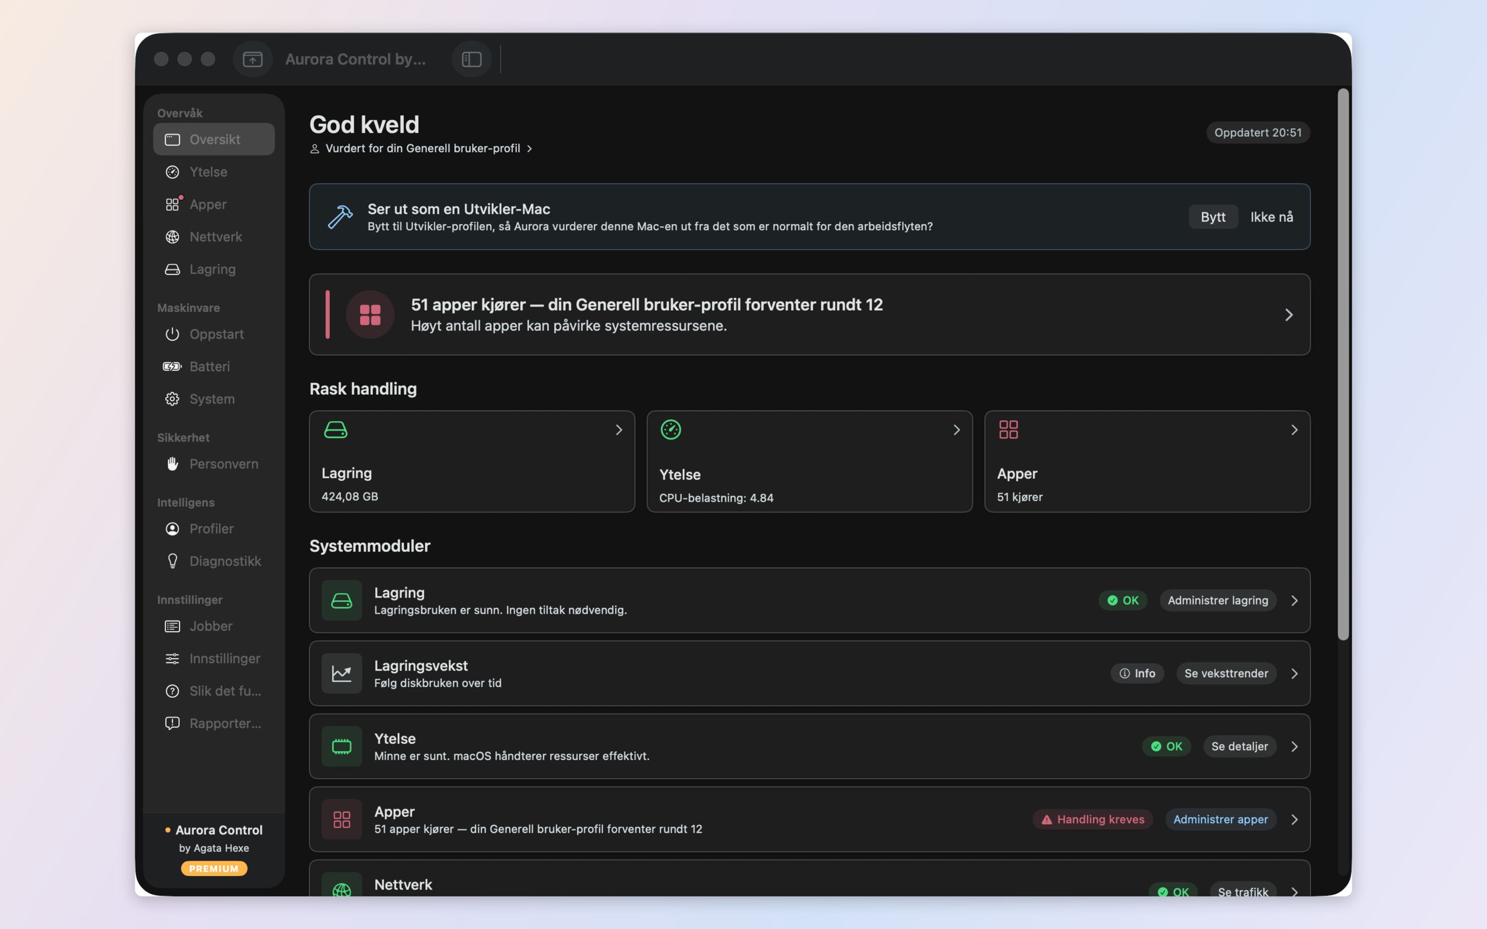Click the Lagringsvekst chart icon
Viewport: 1487px width, 929px height.
(342, 674)
